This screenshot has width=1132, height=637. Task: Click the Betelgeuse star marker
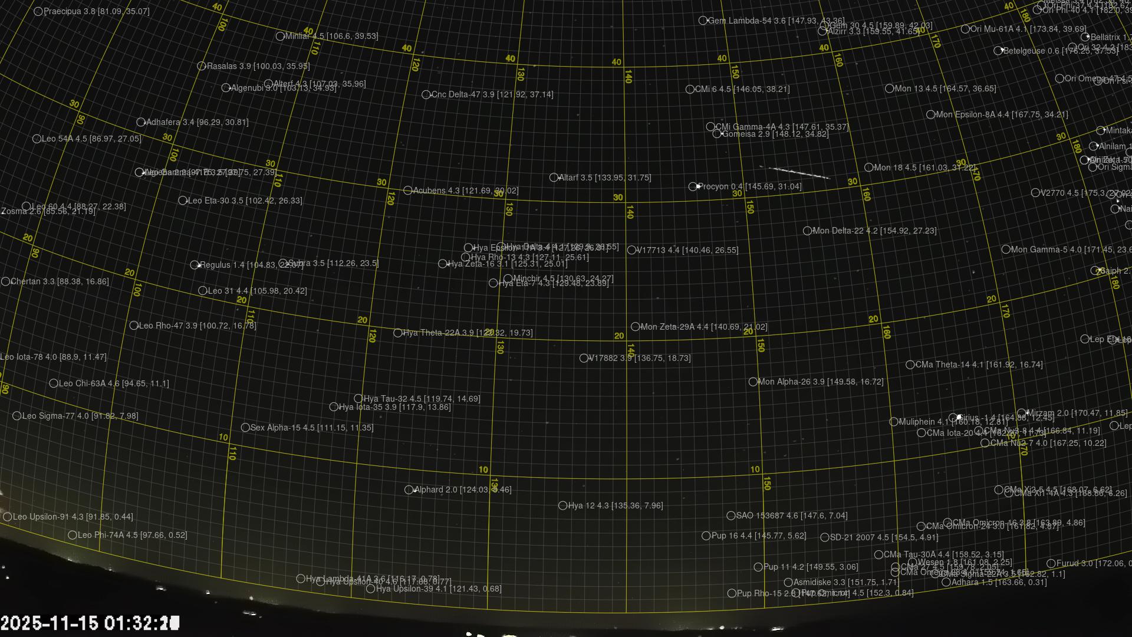click(998, 51)
